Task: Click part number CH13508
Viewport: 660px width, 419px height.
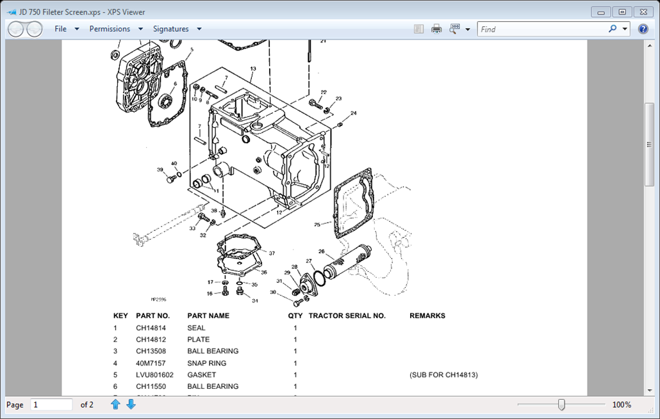Action: coord(151,351)
